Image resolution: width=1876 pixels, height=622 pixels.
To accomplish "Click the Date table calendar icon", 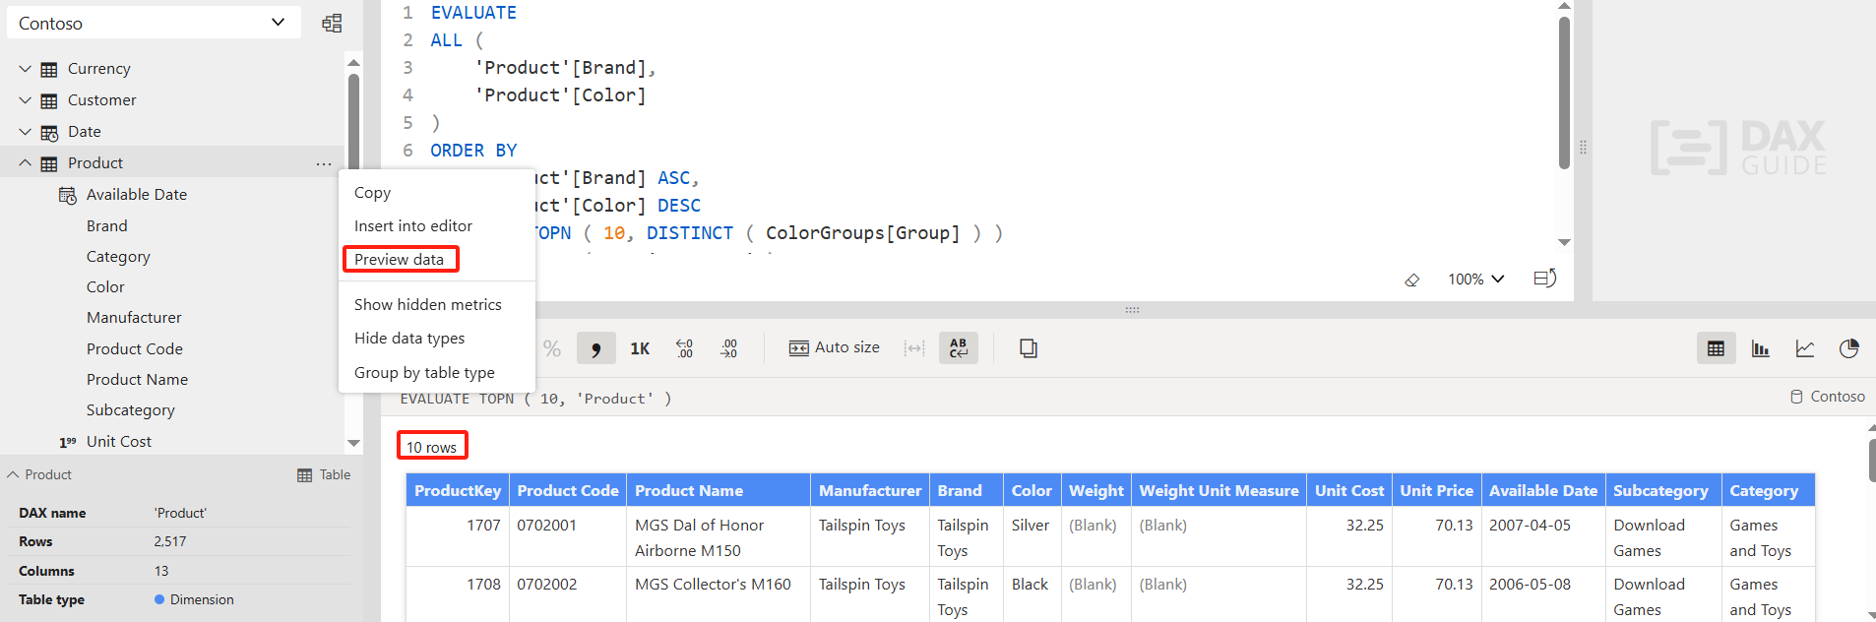I will tap(49, 133).
